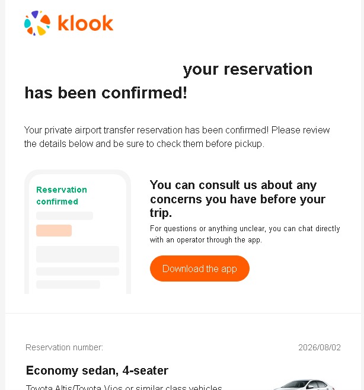Click the white sedan car image
Image resolution: width=364 pixels, height=390 pixels.
(x=305, y=385)
